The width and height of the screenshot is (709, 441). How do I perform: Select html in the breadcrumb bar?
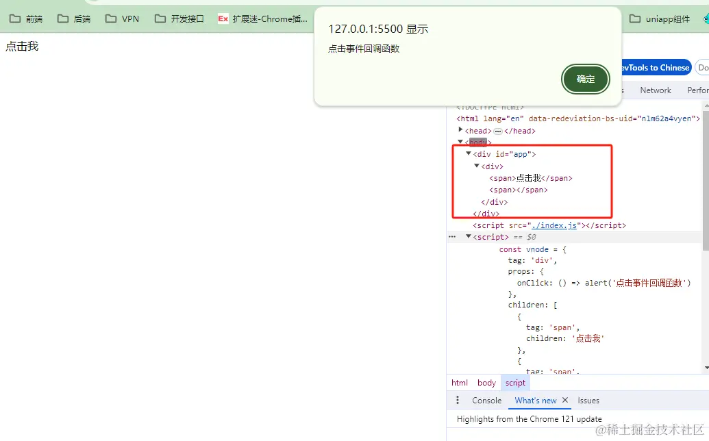click(460, 383)
